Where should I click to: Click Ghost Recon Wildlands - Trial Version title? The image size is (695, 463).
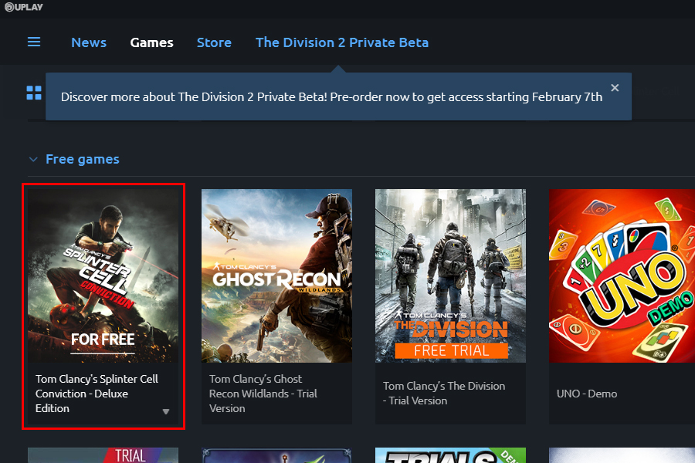pos(263,394)
